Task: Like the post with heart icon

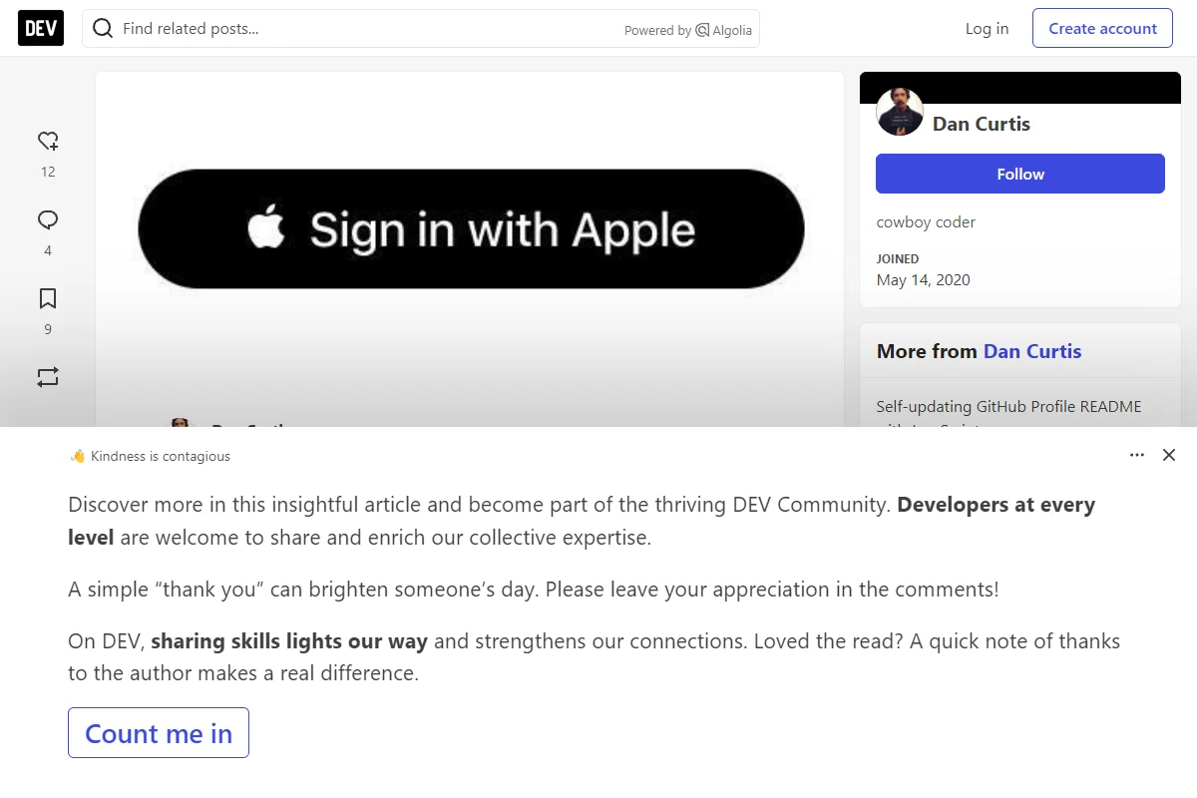Action: click(x=48, y=141)
